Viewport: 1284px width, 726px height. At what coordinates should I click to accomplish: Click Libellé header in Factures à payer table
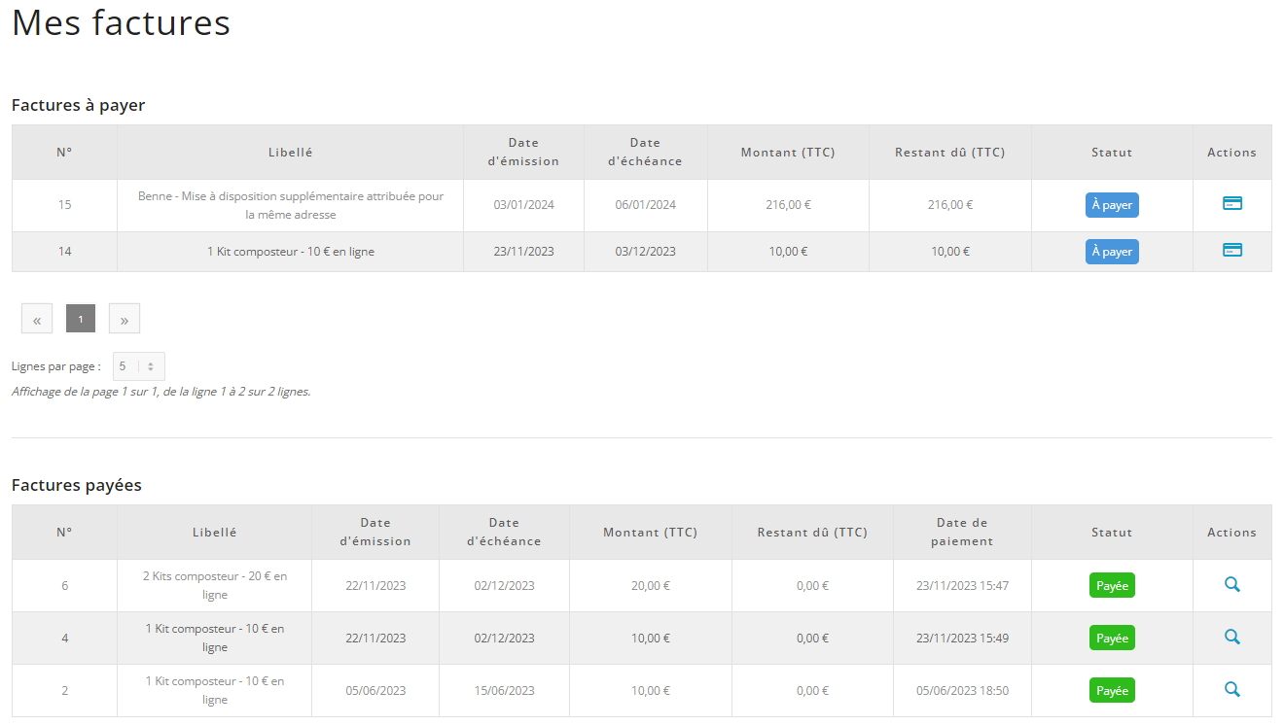(290, 153)
